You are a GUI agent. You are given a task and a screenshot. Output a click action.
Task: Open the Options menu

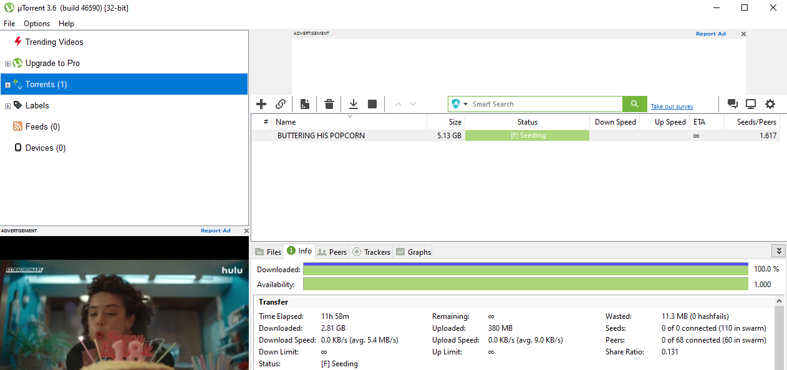37,24
